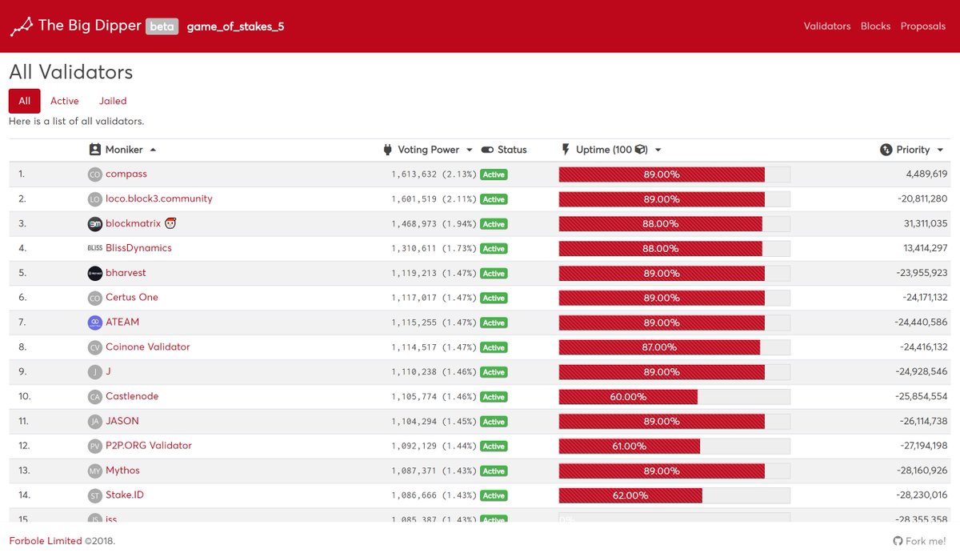Screen dimensions: 960x557
Task: Open the compass validator link
Action: [x=126, y=174]
